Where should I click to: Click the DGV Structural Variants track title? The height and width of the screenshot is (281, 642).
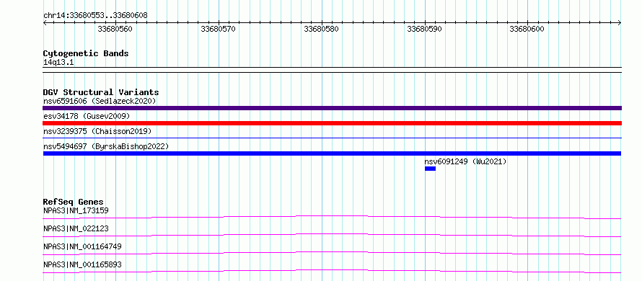(101, 92)
